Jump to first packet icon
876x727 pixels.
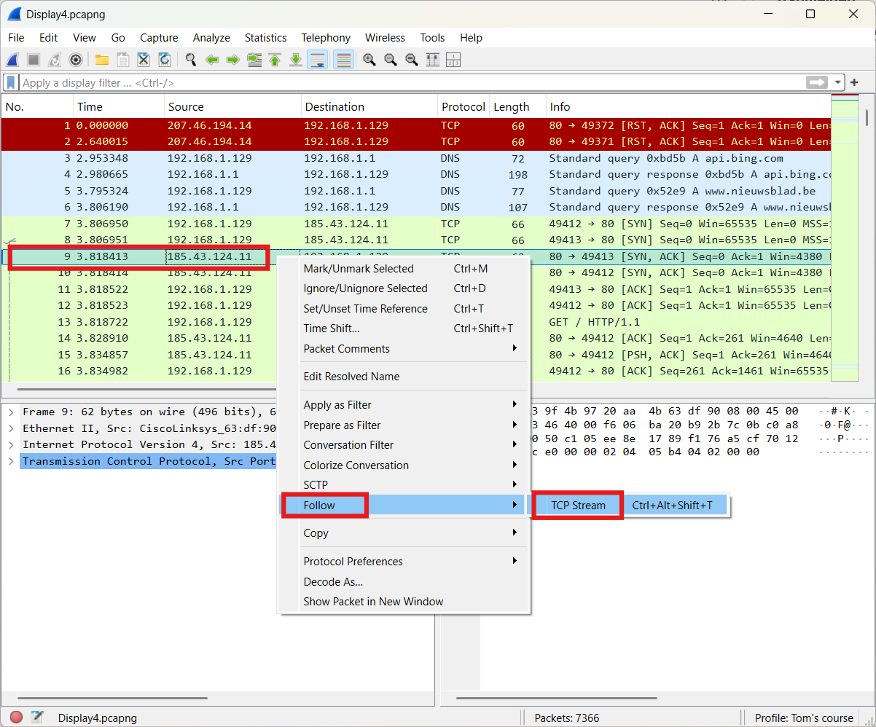275,60
